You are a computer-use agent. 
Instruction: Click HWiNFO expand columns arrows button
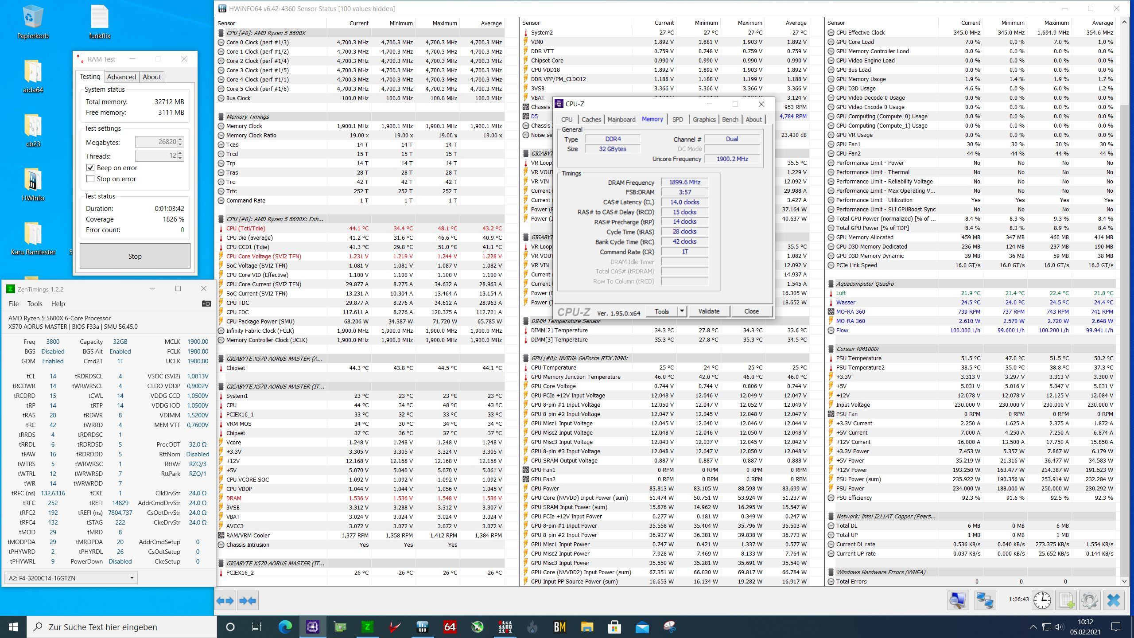click(225, 601)
